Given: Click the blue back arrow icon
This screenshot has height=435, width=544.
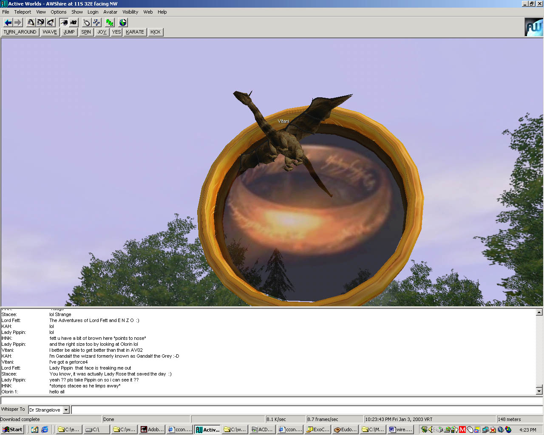Looking at the screenshot, I should point(8,23).
